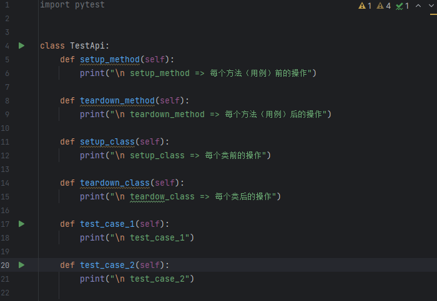Place cursor on empty line 19
The image size is (437, 301).
pyautogui.click(x=187, y=251)
